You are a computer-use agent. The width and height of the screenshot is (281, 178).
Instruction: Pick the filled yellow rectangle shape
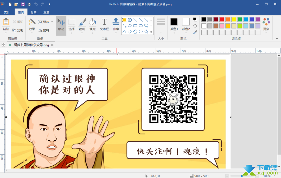tap(124, 20)
